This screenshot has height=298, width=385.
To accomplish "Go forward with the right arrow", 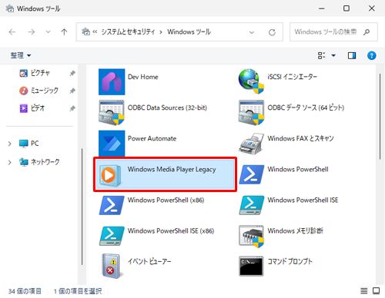I will [32, 32].
